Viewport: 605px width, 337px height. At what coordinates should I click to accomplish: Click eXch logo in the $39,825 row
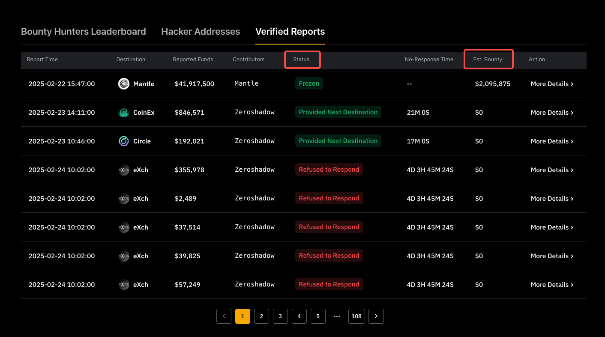[124, 256]
